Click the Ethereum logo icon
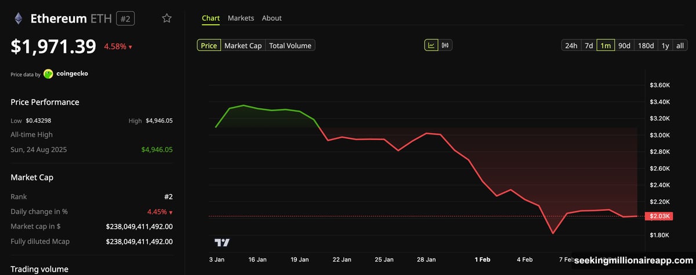696x275 pixels. pos(19,19)
